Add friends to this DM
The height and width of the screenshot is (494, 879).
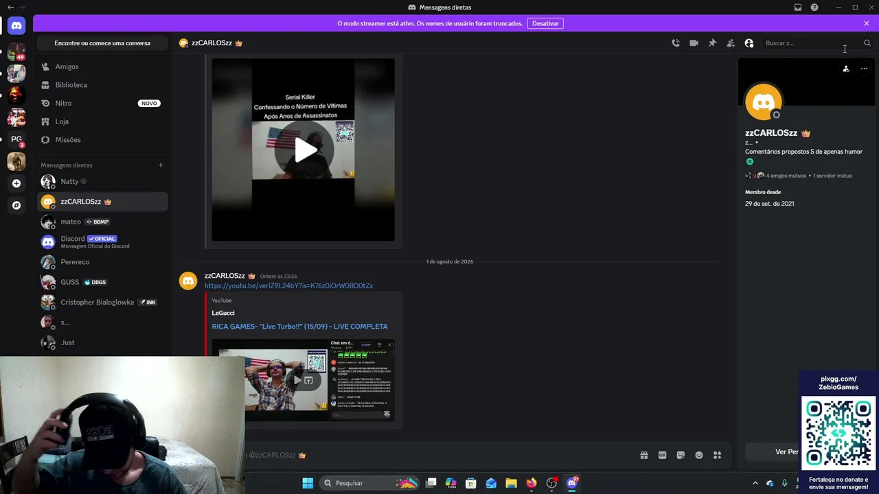coord(731,43)
